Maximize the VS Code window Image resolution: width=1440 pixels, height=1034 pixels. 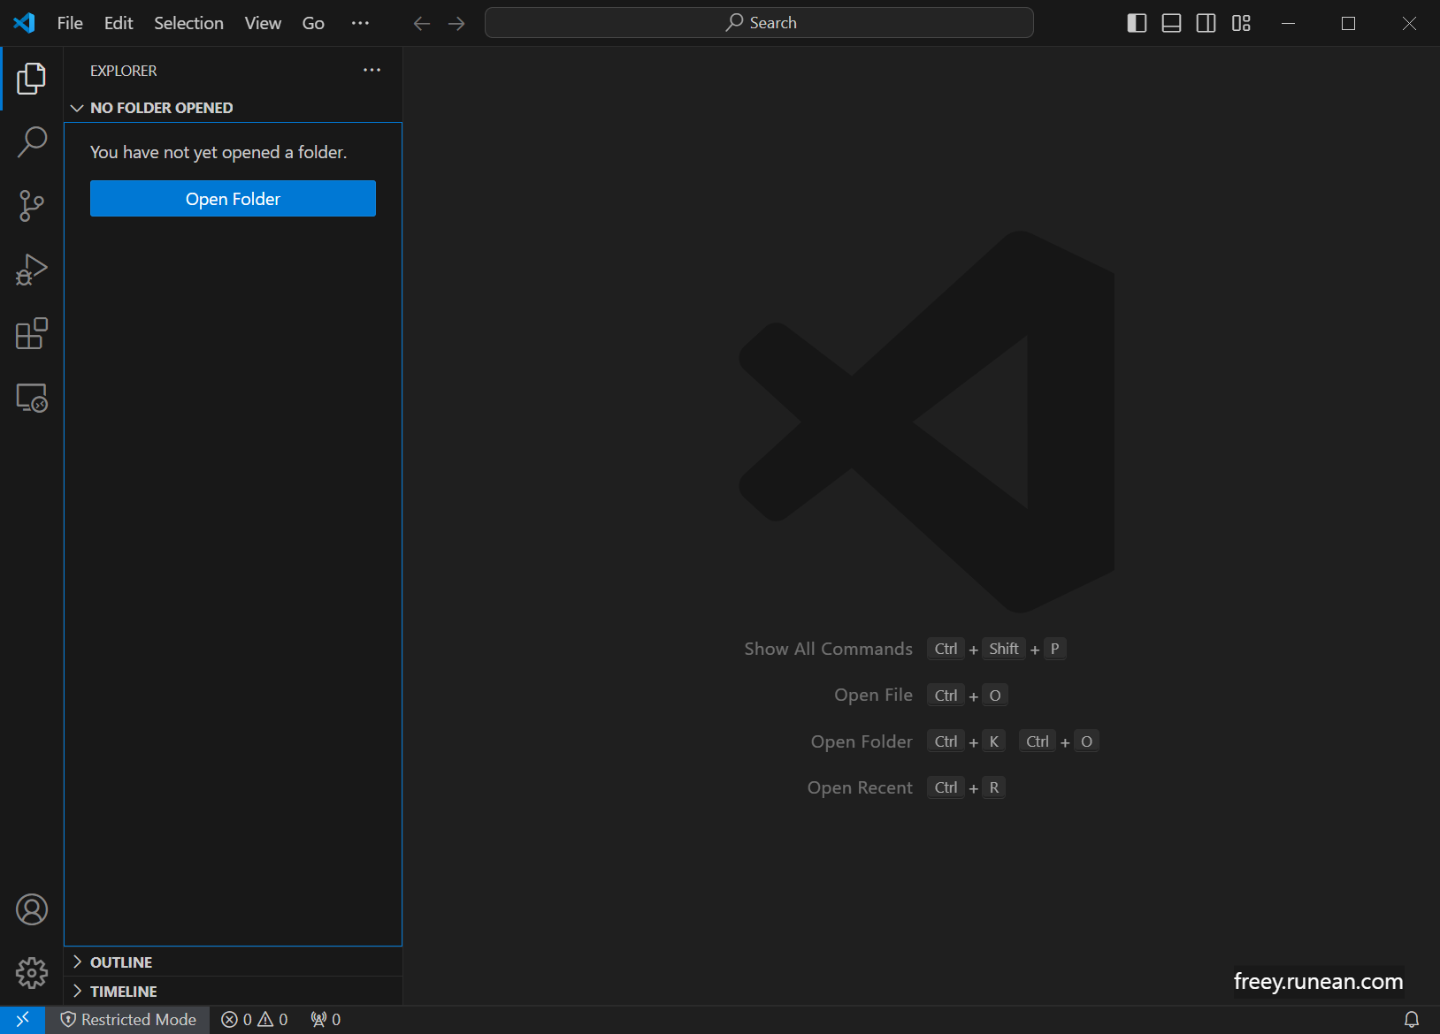[x=1348, y=23]
